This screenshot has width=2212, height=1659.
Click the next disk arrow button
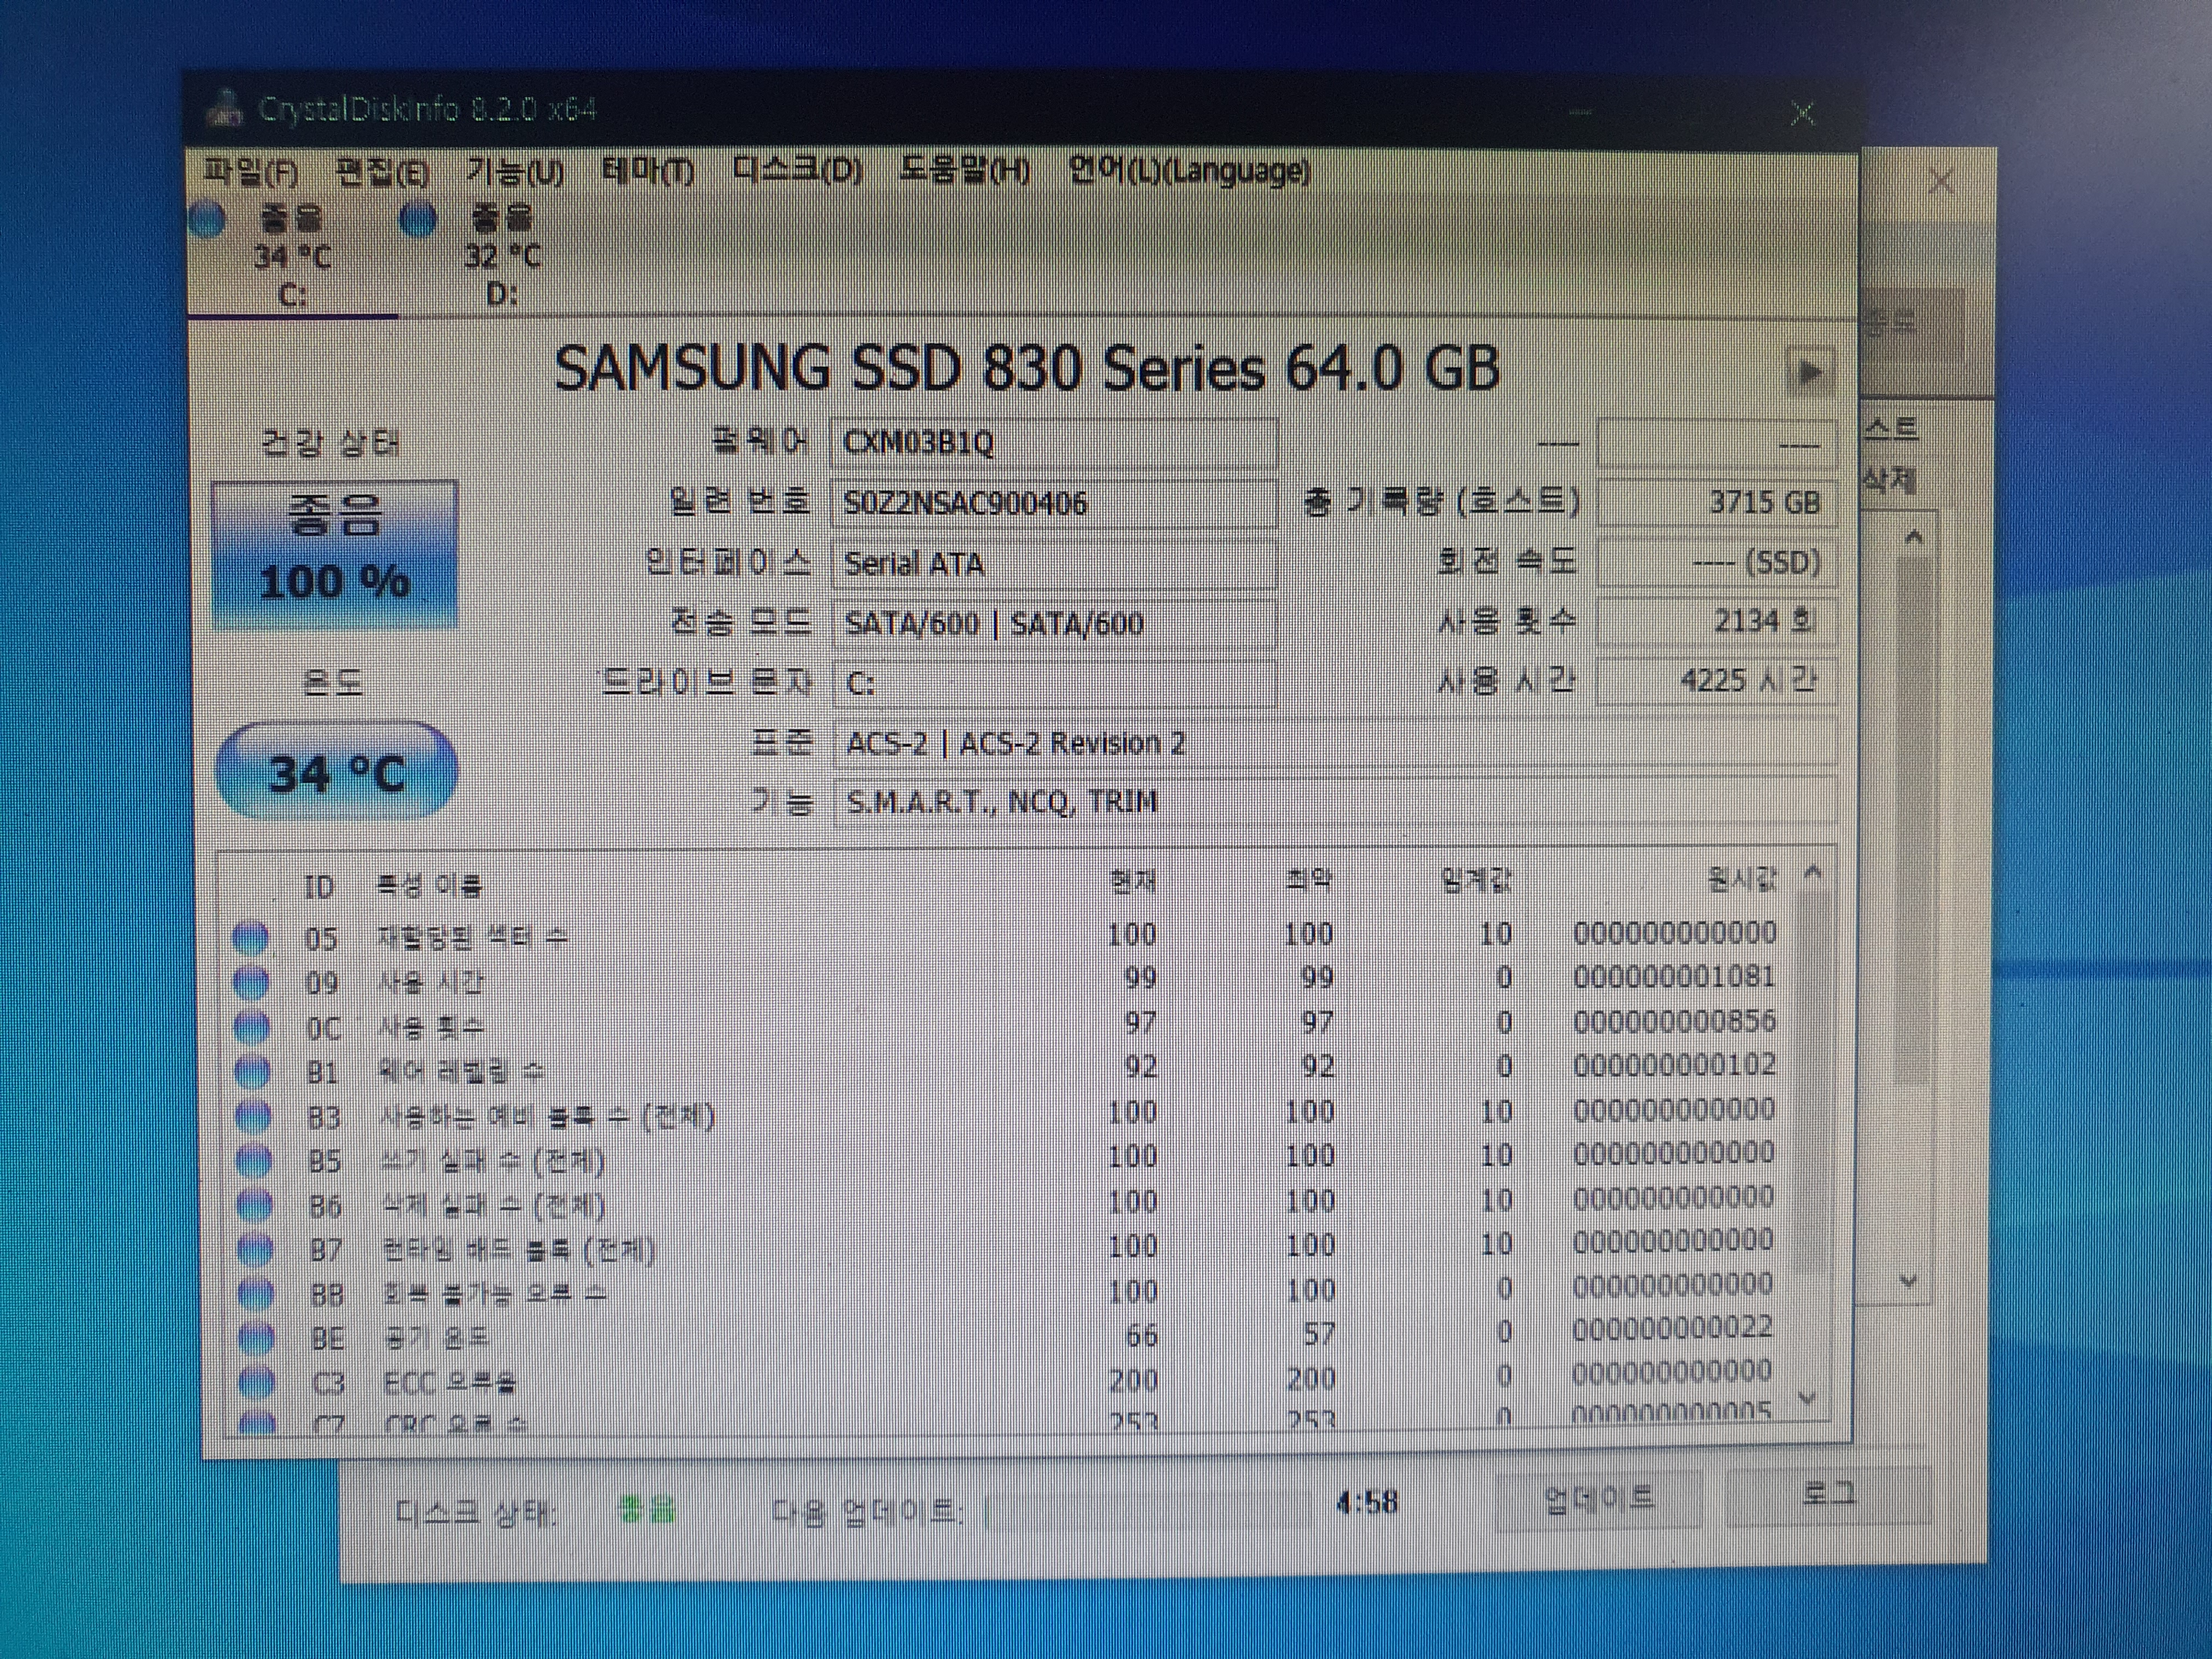coord(1810,372)
